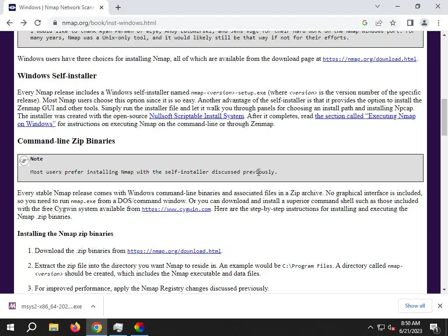Open a new browser tab
Screen dimensions: 448x336
(x=118, y=8)
